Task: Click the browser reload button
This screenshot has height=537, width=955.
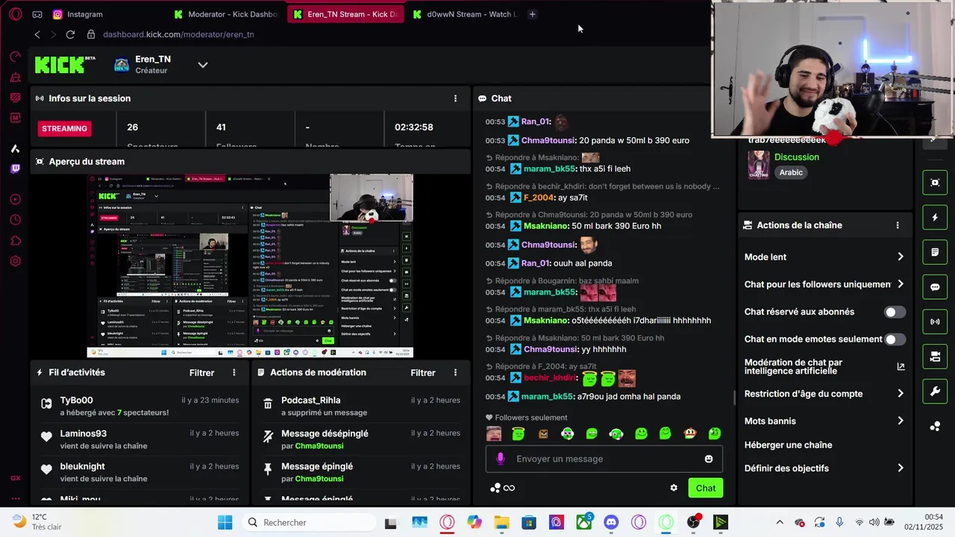Action: (x=70, y=34)
